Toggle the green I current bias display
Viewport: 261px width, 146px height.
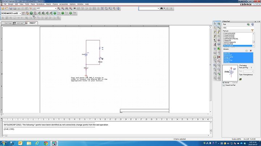coord(63,13)
